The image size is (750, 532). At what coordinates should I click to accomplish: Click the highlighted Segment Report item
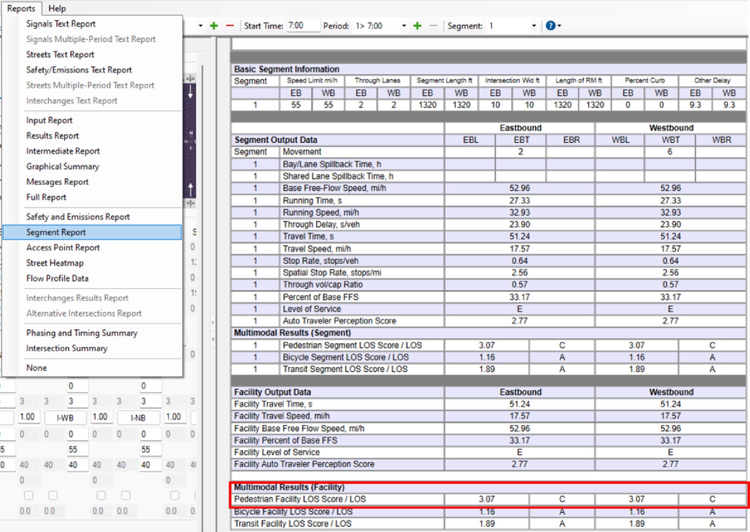coord(92,232)
